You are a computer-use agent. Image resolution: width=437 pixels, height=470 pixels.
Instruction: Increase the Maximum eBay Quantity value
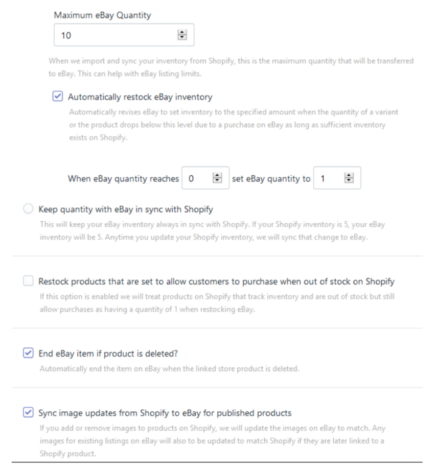(x=182, y=33)
